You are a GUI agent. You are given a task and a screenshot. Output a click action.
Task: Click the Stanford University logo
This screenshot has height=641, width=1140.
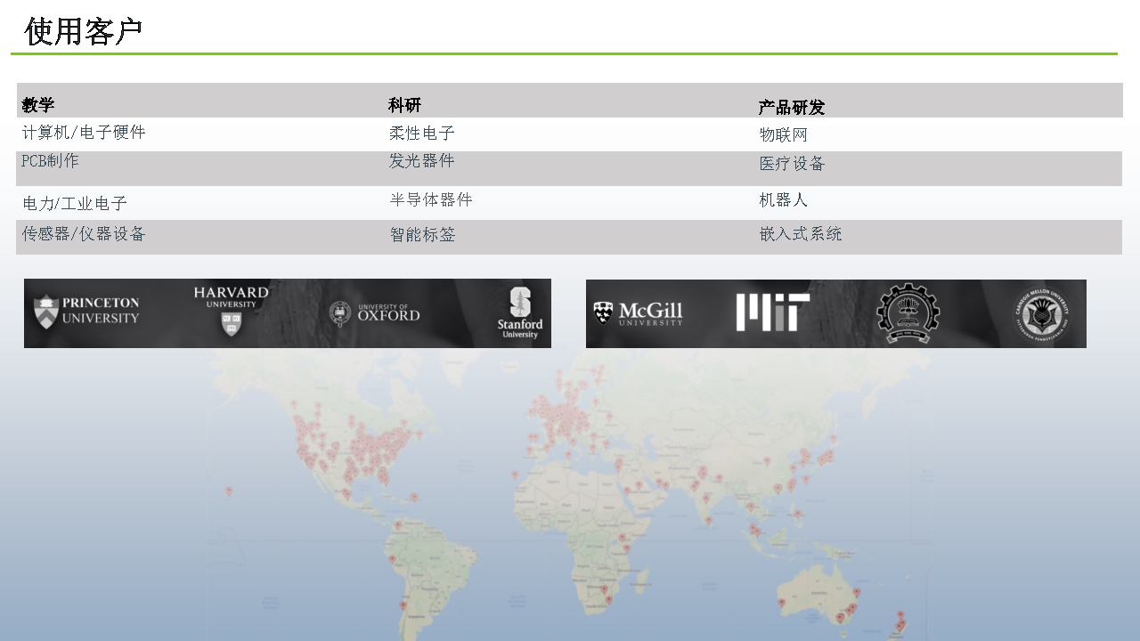(520, 312)
